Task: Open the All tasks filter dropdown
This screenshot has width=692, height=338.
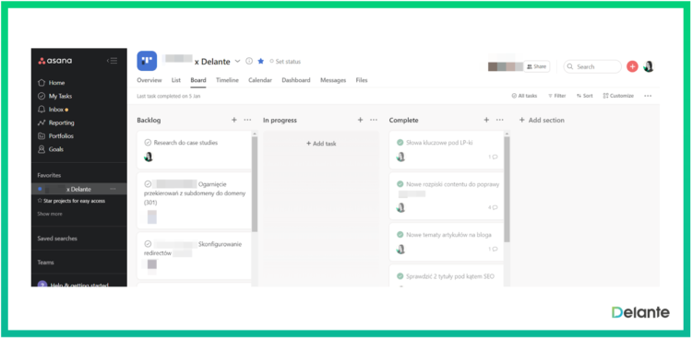Action: point(524,96)
